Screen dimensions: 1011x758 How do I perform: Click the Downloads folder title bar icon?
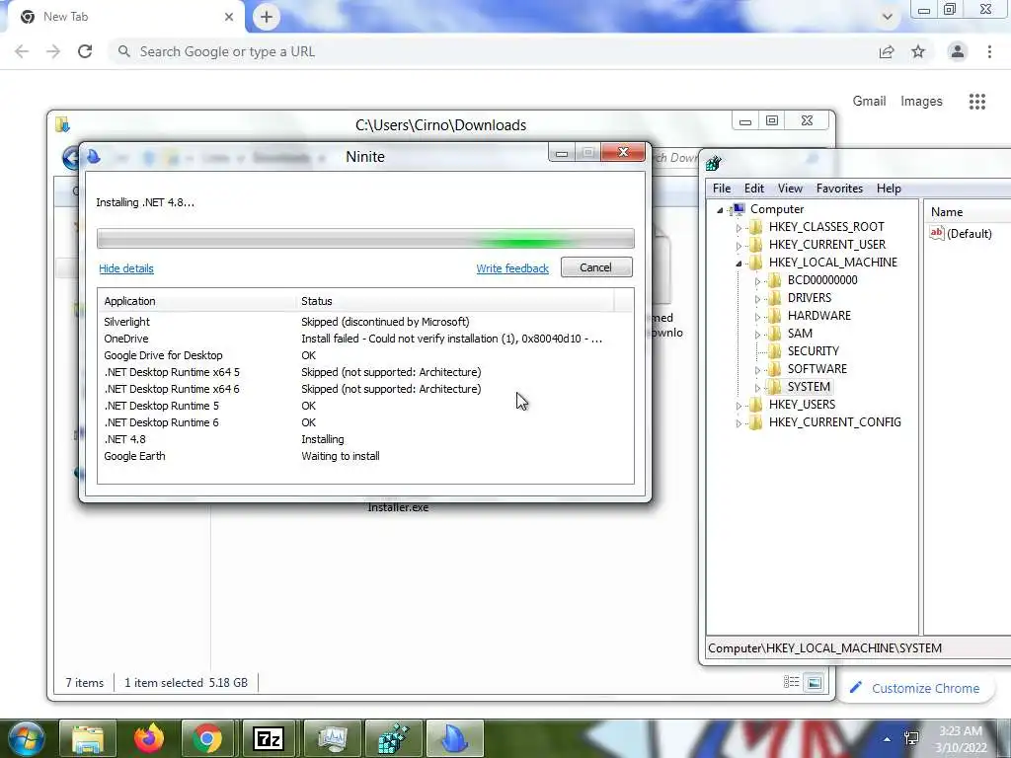point(62,124)
